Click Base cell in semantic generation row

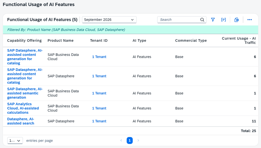tap(179, 93)
